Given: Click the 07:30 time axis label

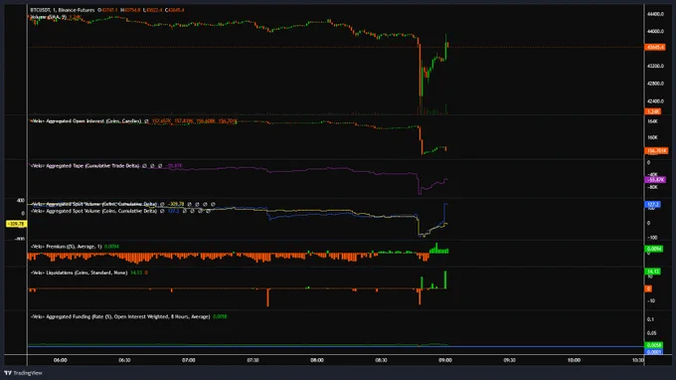Looking at the screenshot, I should [253, 360].
